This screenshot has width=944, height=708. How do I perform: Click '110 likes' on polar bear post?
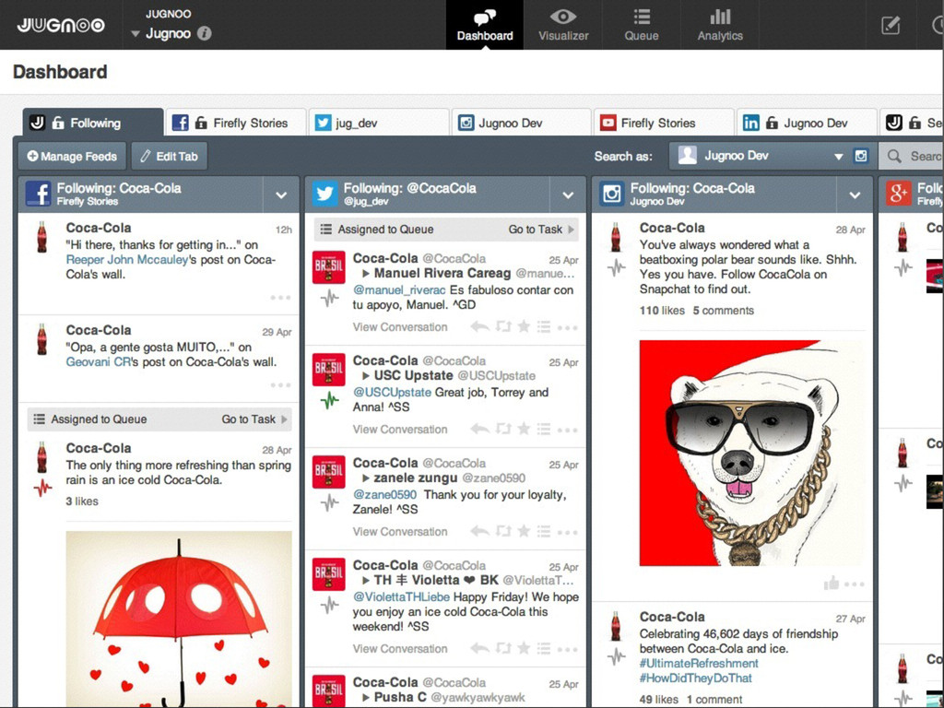662,311
